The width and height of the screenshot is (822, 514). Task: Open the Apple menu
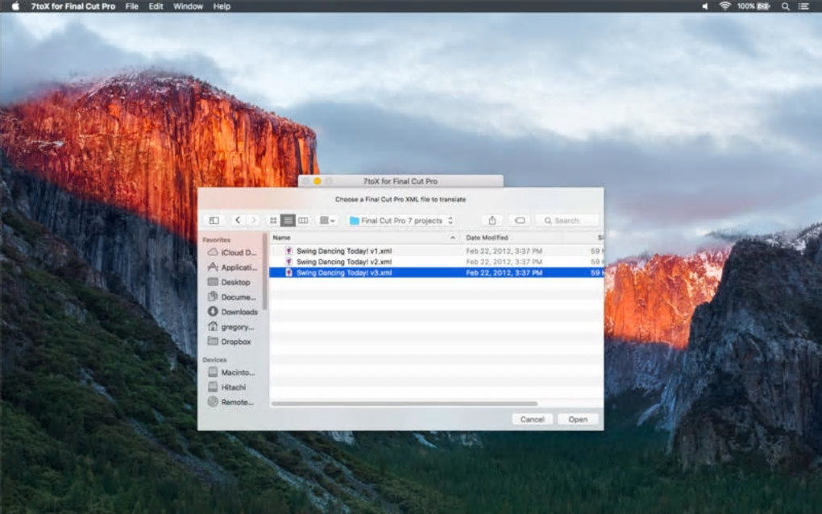click(x=15, y=6)
